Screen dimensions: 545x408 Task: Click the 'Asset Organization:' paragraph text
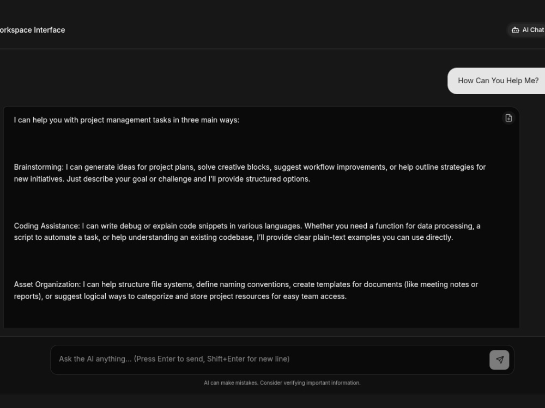point(246,290)
